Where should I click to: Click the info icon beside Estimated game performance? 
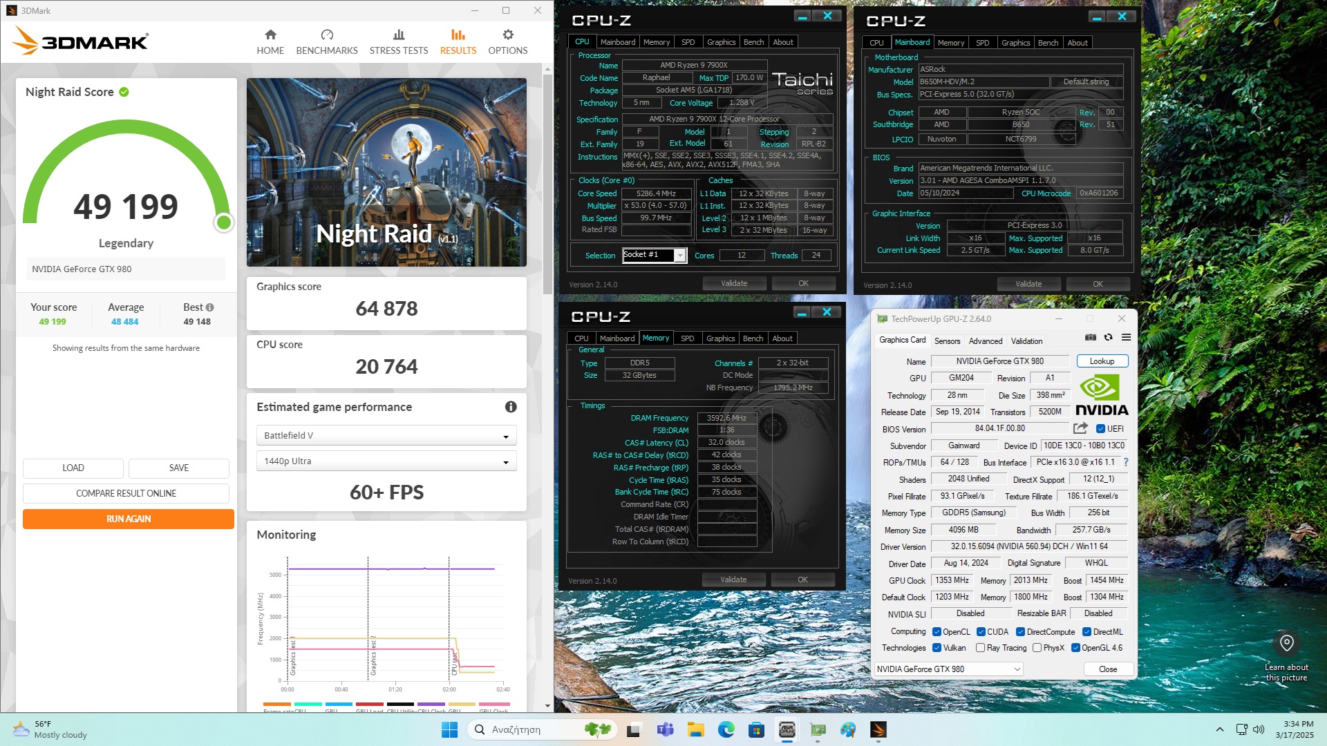coord(511,407)
